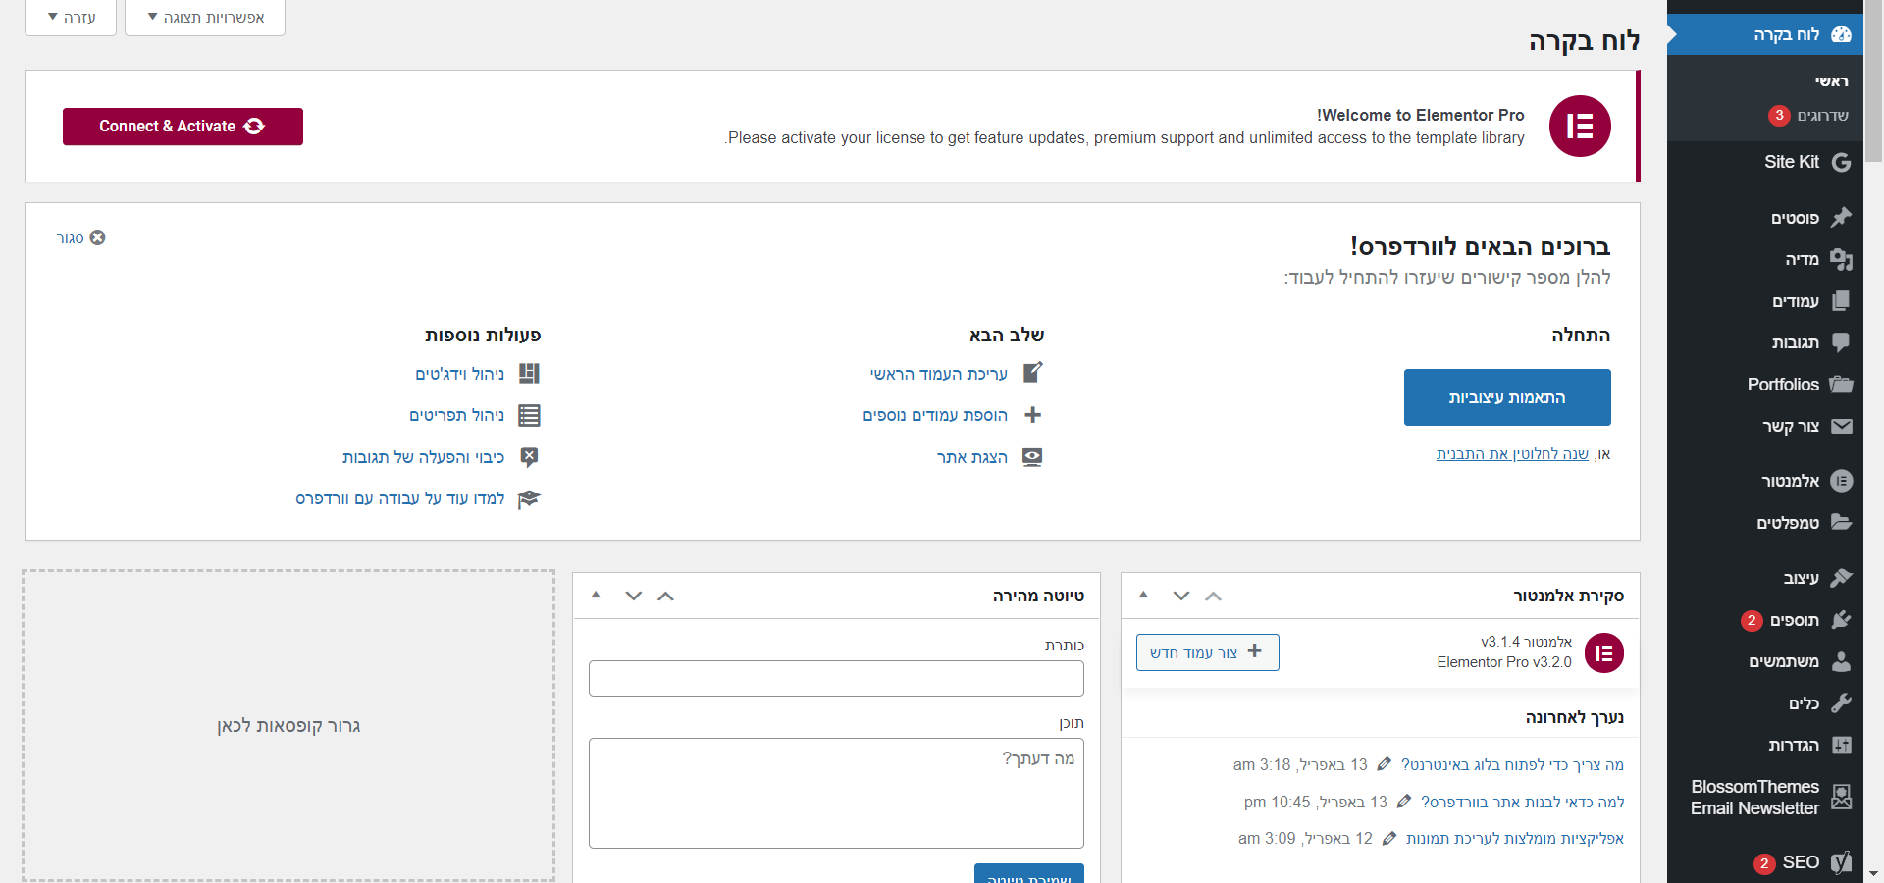Click the sidebar vertical scrollbar thumb

(x=1873, y=80)
